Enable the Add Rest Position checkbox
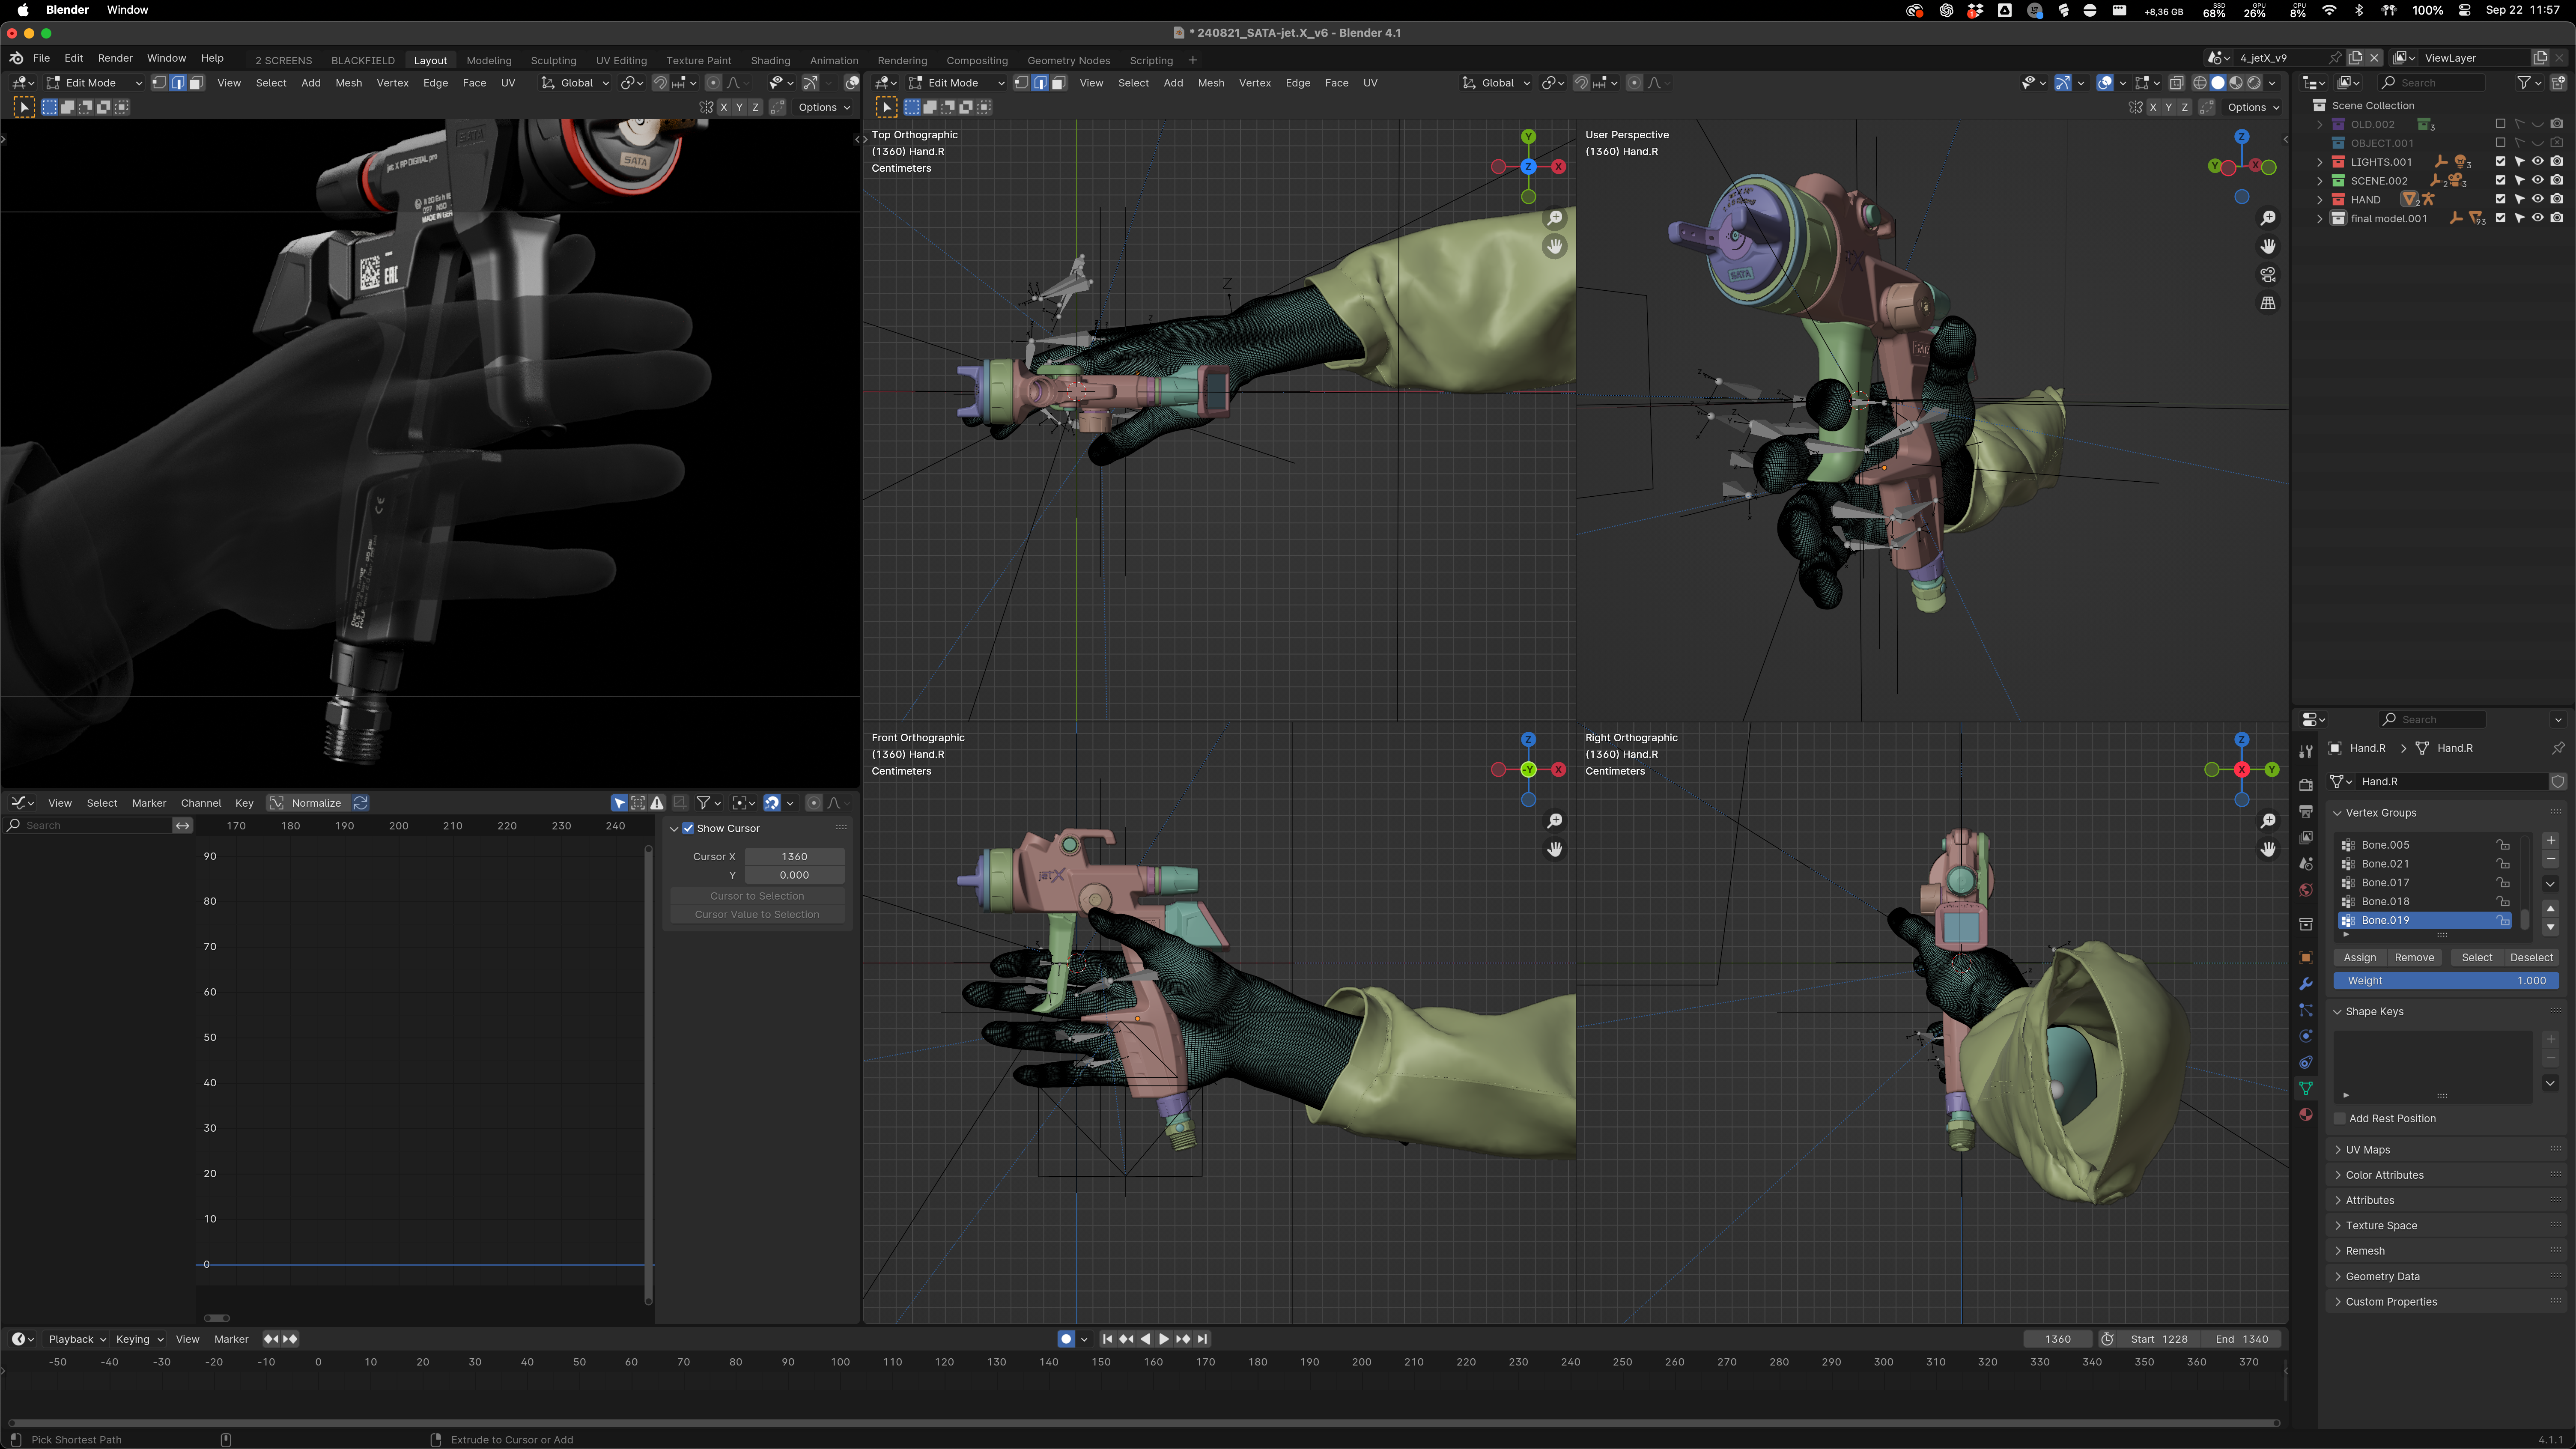Viewport: 2576px width, 1449px height. click(x=2340, y=1118)
